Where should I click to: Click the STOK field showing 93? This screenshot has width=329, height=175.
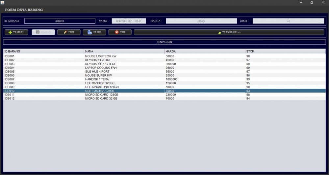pos(288,21)
